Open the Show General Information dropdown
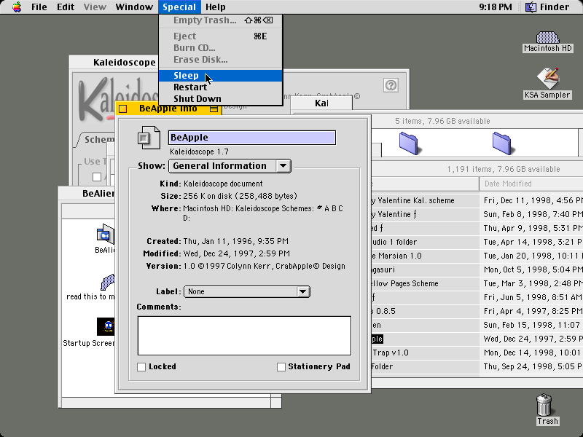The image size is (583, 437). click(230, 166)
